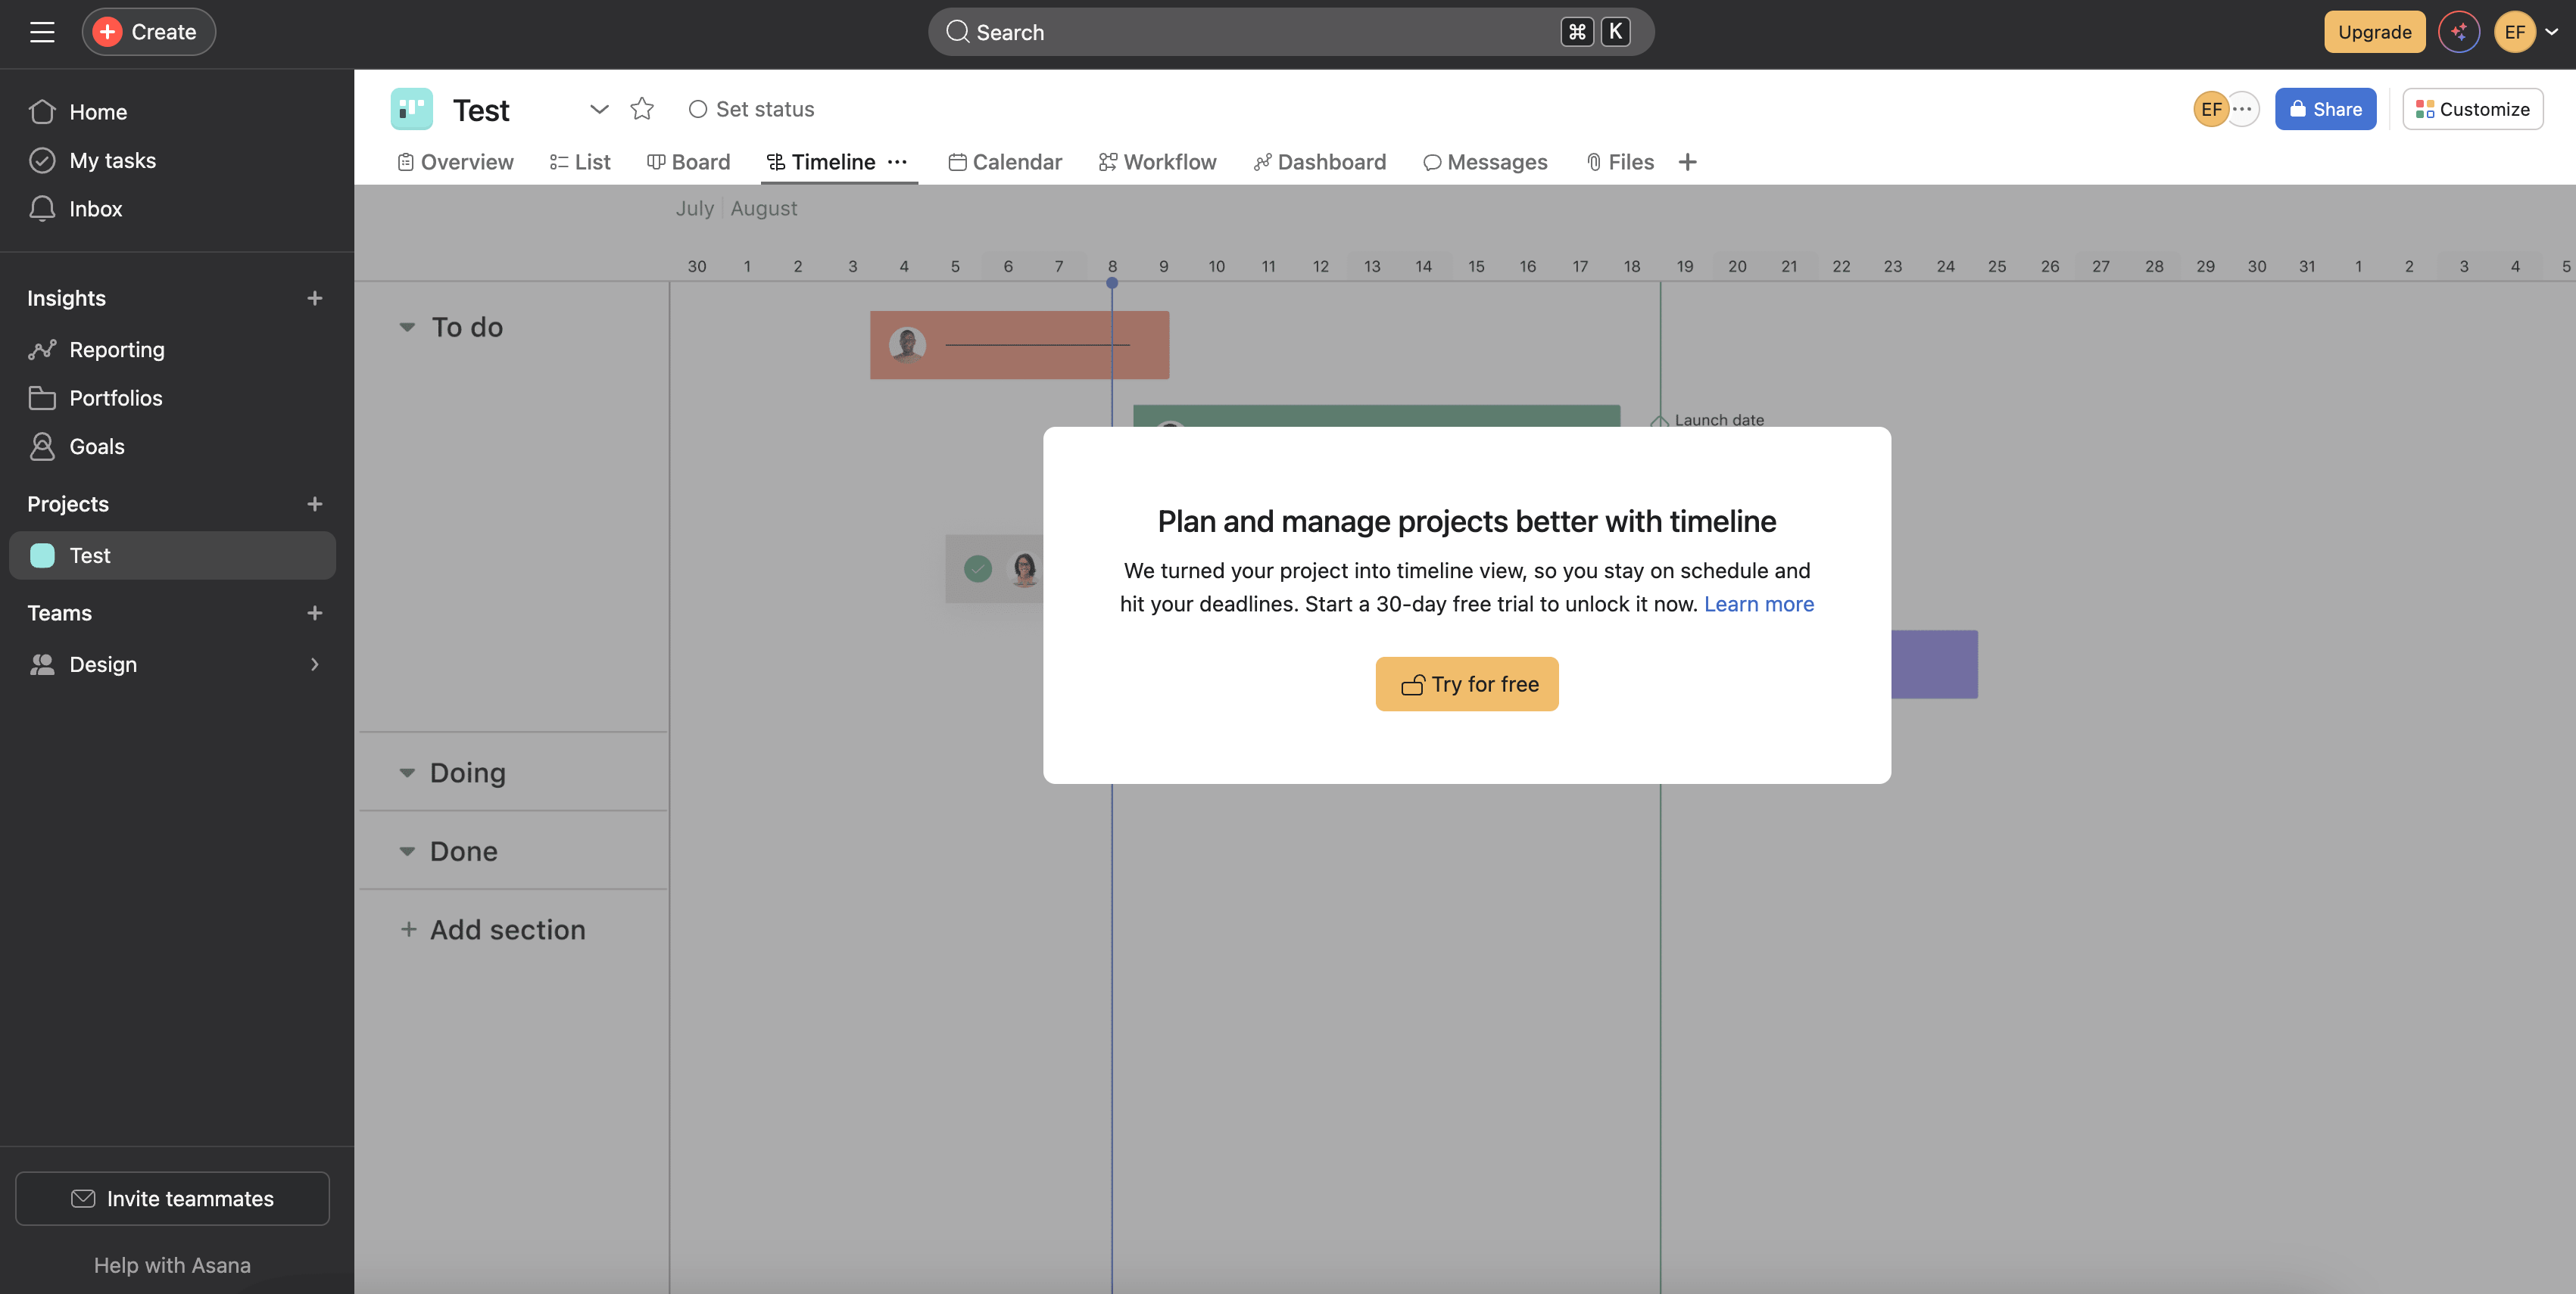
Task: Click the EF member avatar beside Share
Action: tap(2210, 109)
